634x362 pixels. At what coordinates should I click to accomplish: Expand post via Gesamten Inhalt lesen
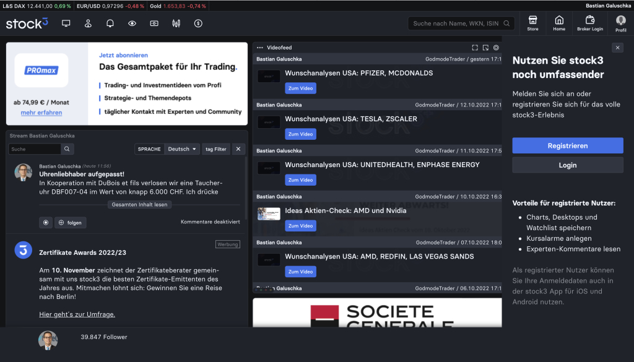point(139,205)
